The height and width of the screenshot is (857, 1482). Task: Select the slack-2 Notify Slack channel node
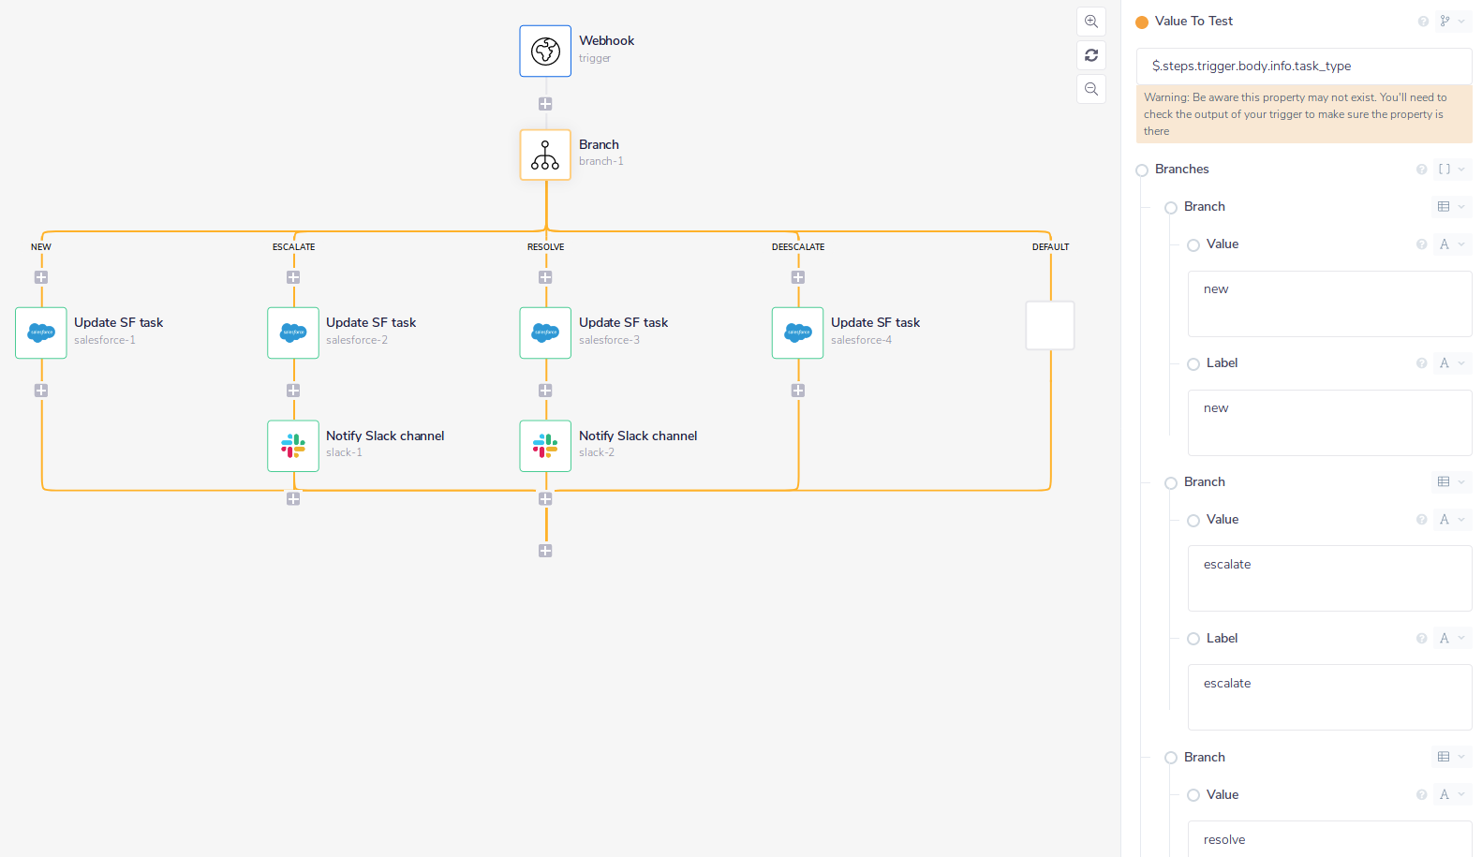[545, 446]
